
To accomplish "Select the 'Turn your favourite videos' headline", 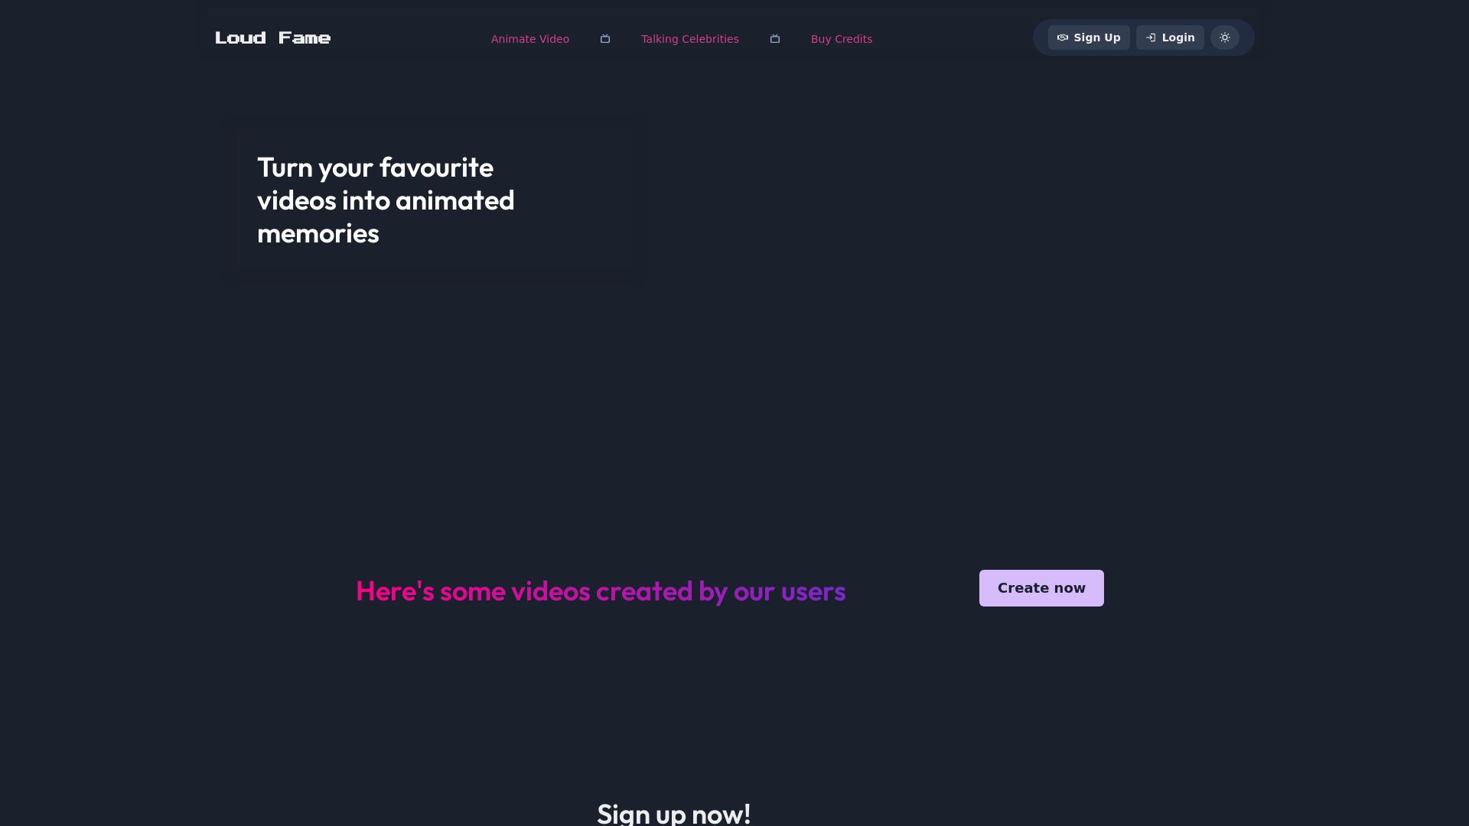I will pos(386,200).
